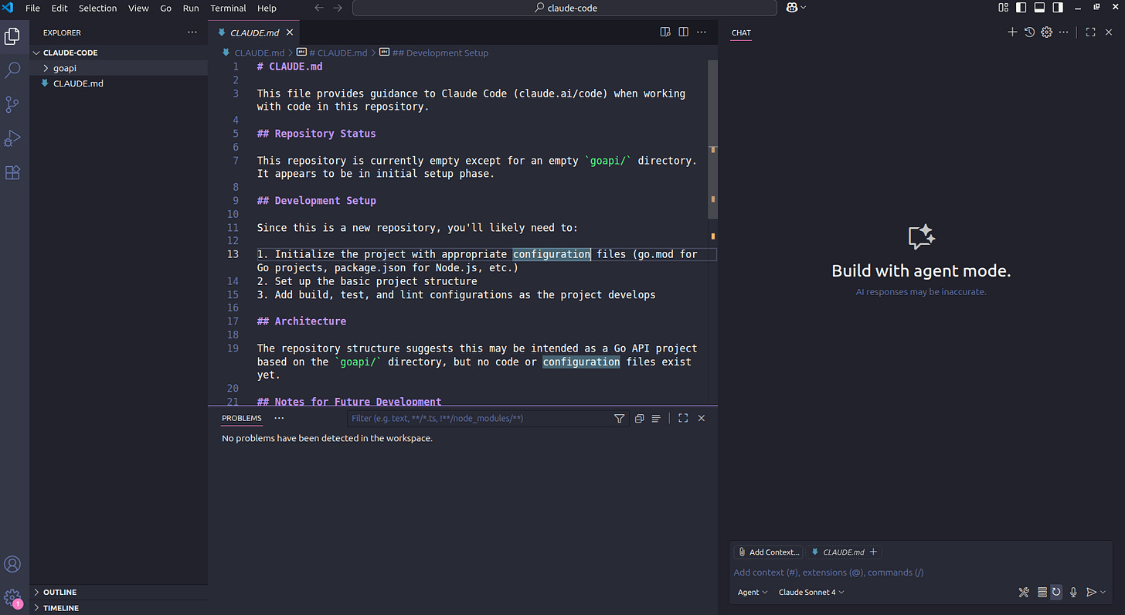Open the Terminal menu
Viewport: 1125px width, 615px height.
pyautogui.click(x=228, y=8)
